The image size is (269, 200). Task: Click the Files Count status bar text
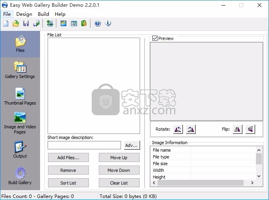[37, 196]
